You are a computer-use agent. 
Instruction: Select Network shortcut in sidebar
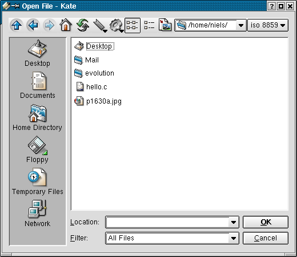37,213
